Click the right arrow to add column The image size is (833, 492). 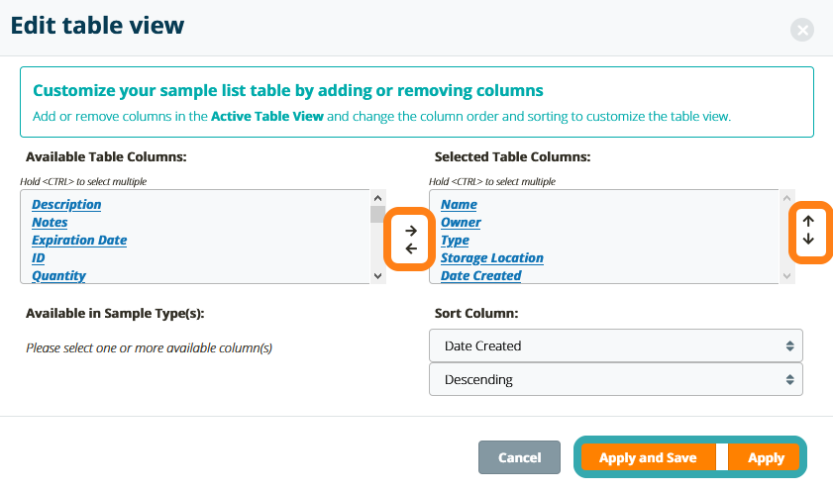(411, 231)
